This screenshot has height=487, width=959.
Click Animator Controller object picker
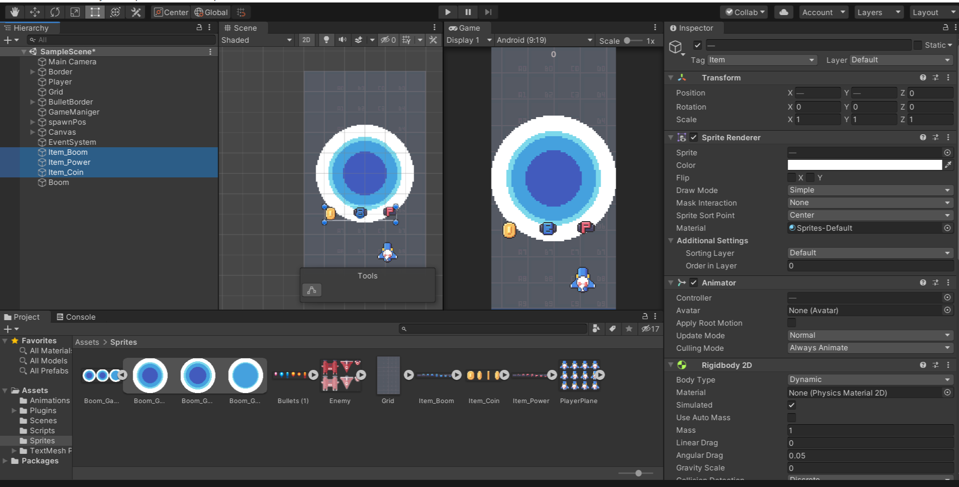point(947,298)
